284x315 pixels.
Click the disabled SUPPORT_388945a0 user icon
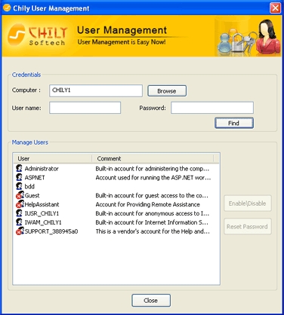coord(20,231)
